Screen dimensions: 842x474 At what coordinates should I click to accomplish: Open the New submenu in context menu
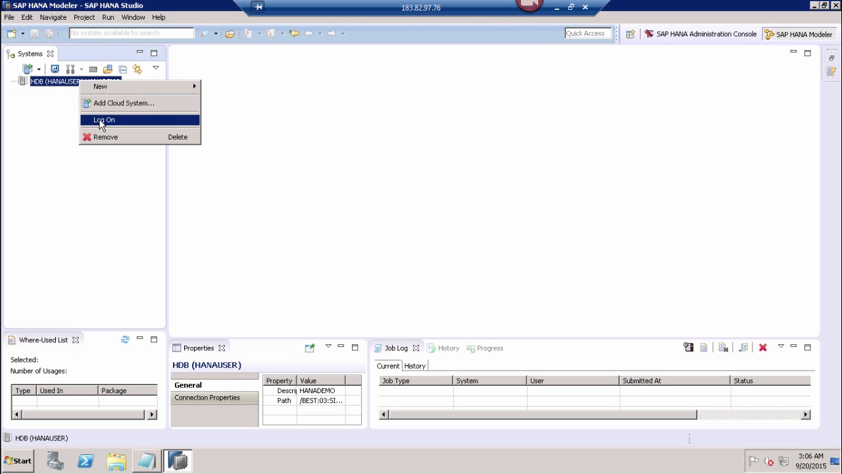click(139, 86)
